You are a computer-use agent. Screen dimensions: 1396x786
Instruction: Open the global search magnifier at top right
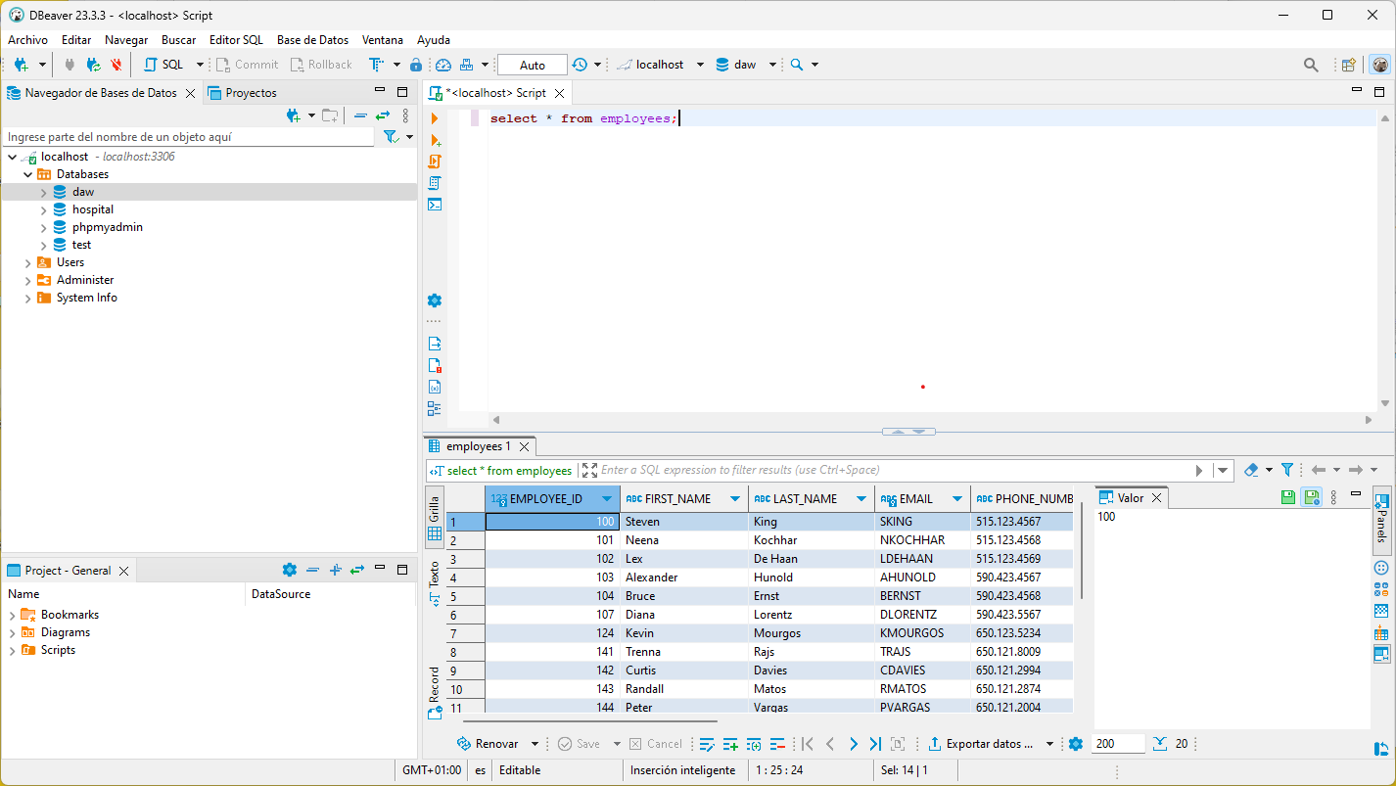coord(1311,65)
